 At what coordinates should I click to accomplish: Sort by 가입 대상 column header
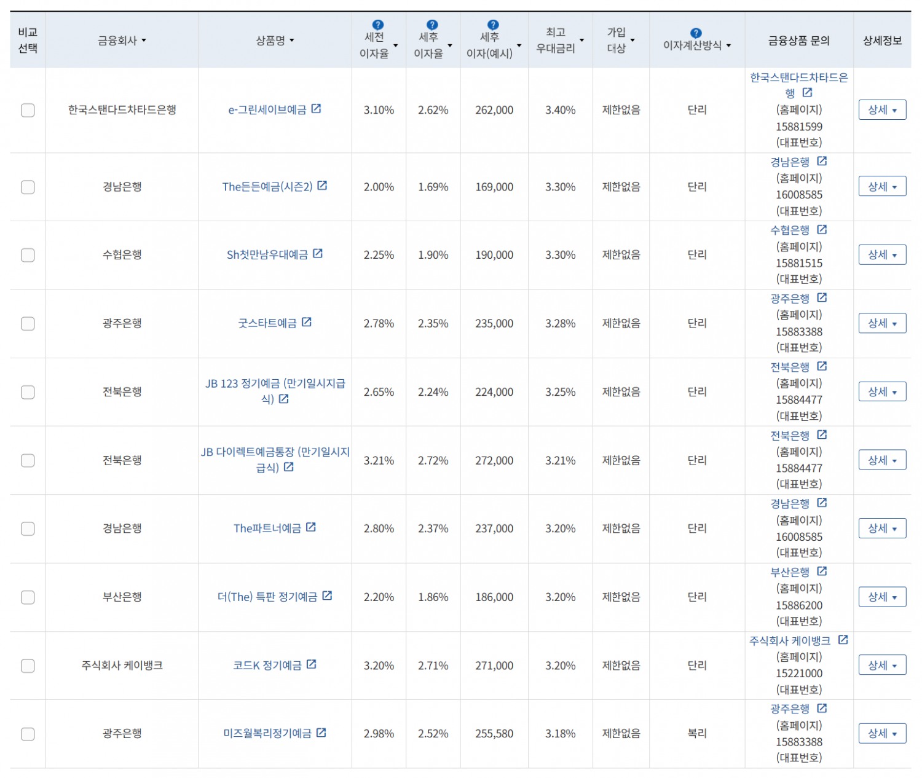(621, 41)
